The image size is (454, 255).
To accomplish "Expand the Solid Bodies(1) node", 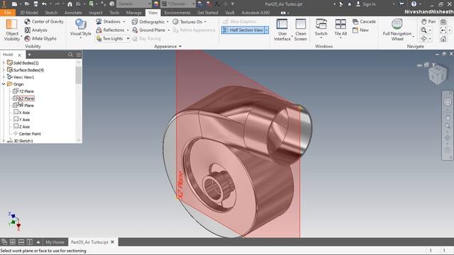I will pos(4,63).
